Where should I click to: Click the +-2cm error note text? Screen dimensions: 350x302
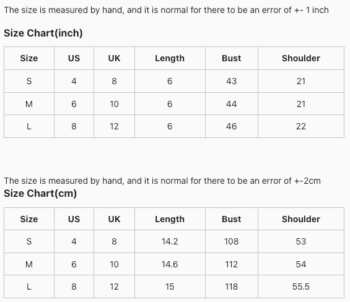click(x=308, y=181)
